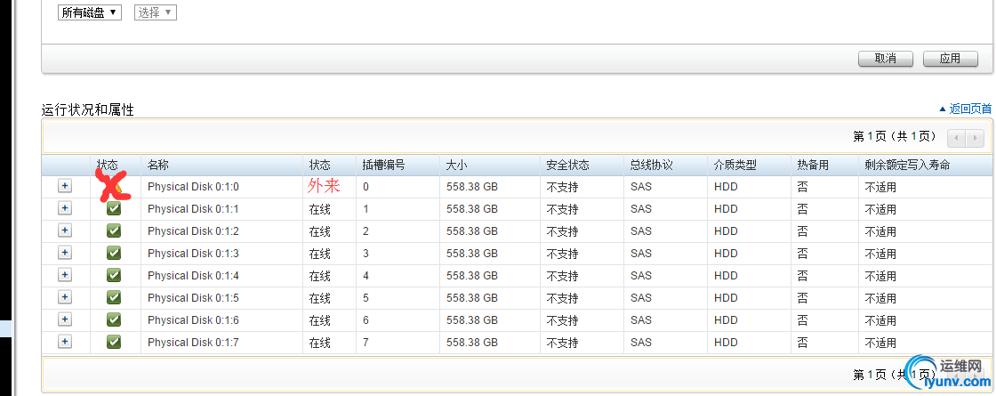Click the green status icon for Physical Disk 0:1:3
Viewport: 996px width, 396px height.
(x=114, y=253)
